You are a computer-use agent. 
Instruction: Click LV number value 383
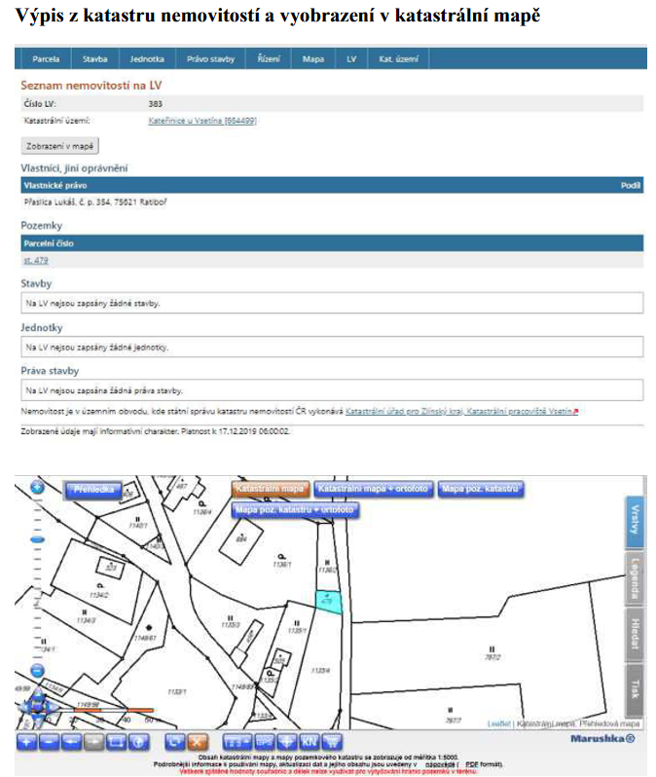155,104
